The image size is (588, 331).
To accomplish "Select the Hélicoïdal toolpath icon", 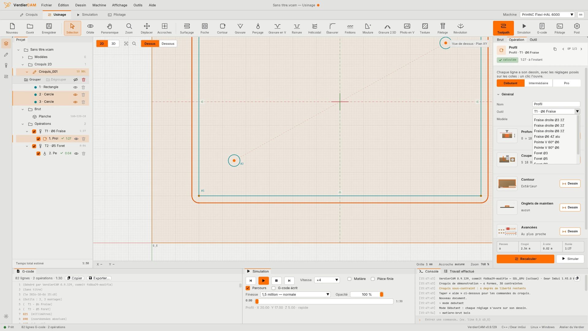I will [x=315, y=28].
